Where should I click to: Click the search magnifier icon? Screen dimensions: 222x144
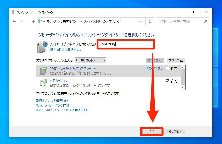click(x=205, y=21)
